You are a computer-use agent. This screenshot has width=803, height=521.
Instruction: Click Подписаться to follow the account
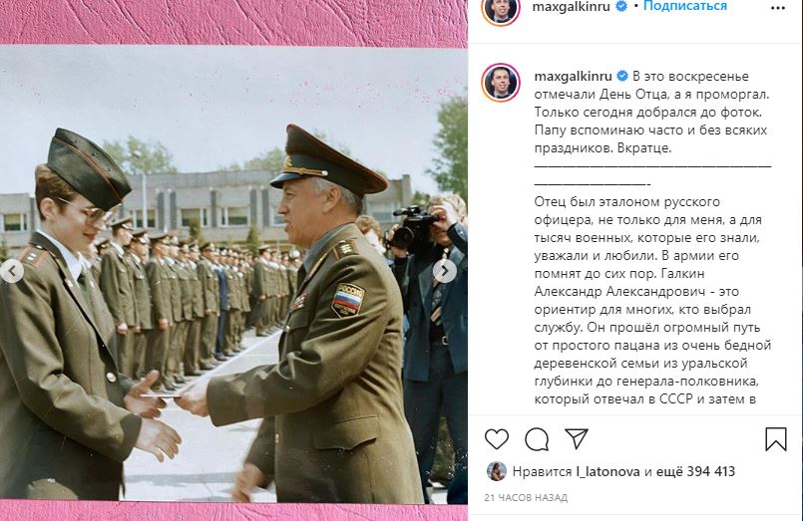coord(685,6)
